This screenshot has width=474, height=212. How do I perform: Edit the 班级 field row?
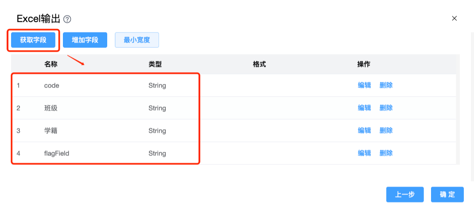[x=364, y=108]
